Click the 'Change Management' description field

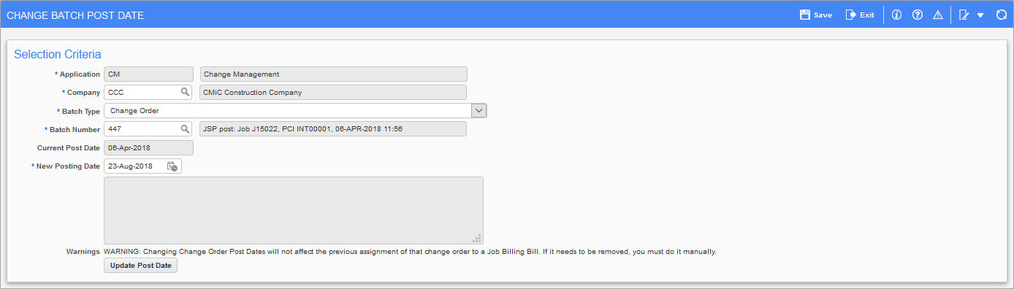(334, 74)
